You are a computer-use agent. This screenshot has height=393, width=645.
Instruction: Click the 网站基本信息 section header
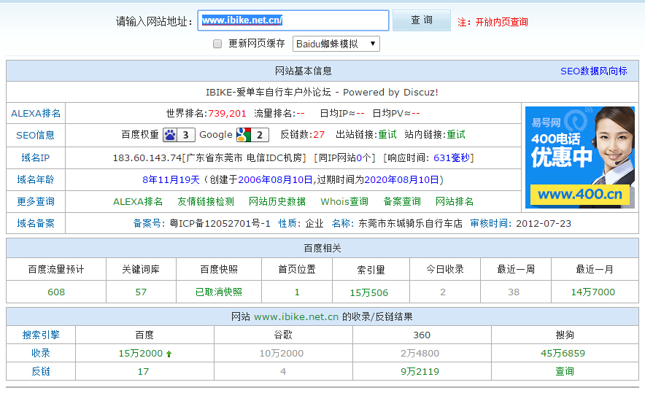(304, 71)
